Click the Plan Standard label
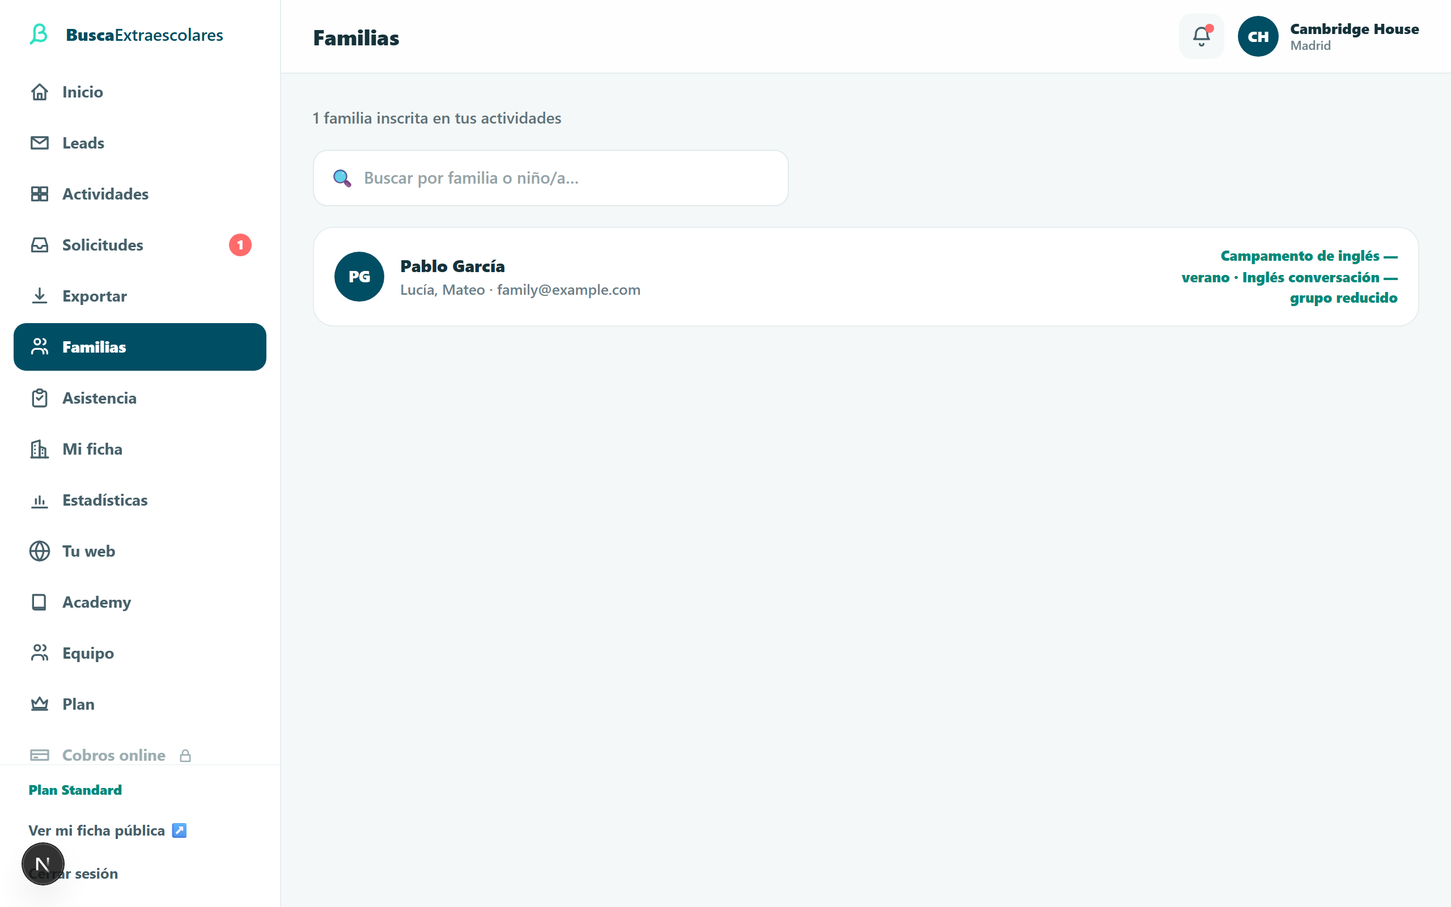Viewport: 1451px width, 907px height. pos(75,790)
